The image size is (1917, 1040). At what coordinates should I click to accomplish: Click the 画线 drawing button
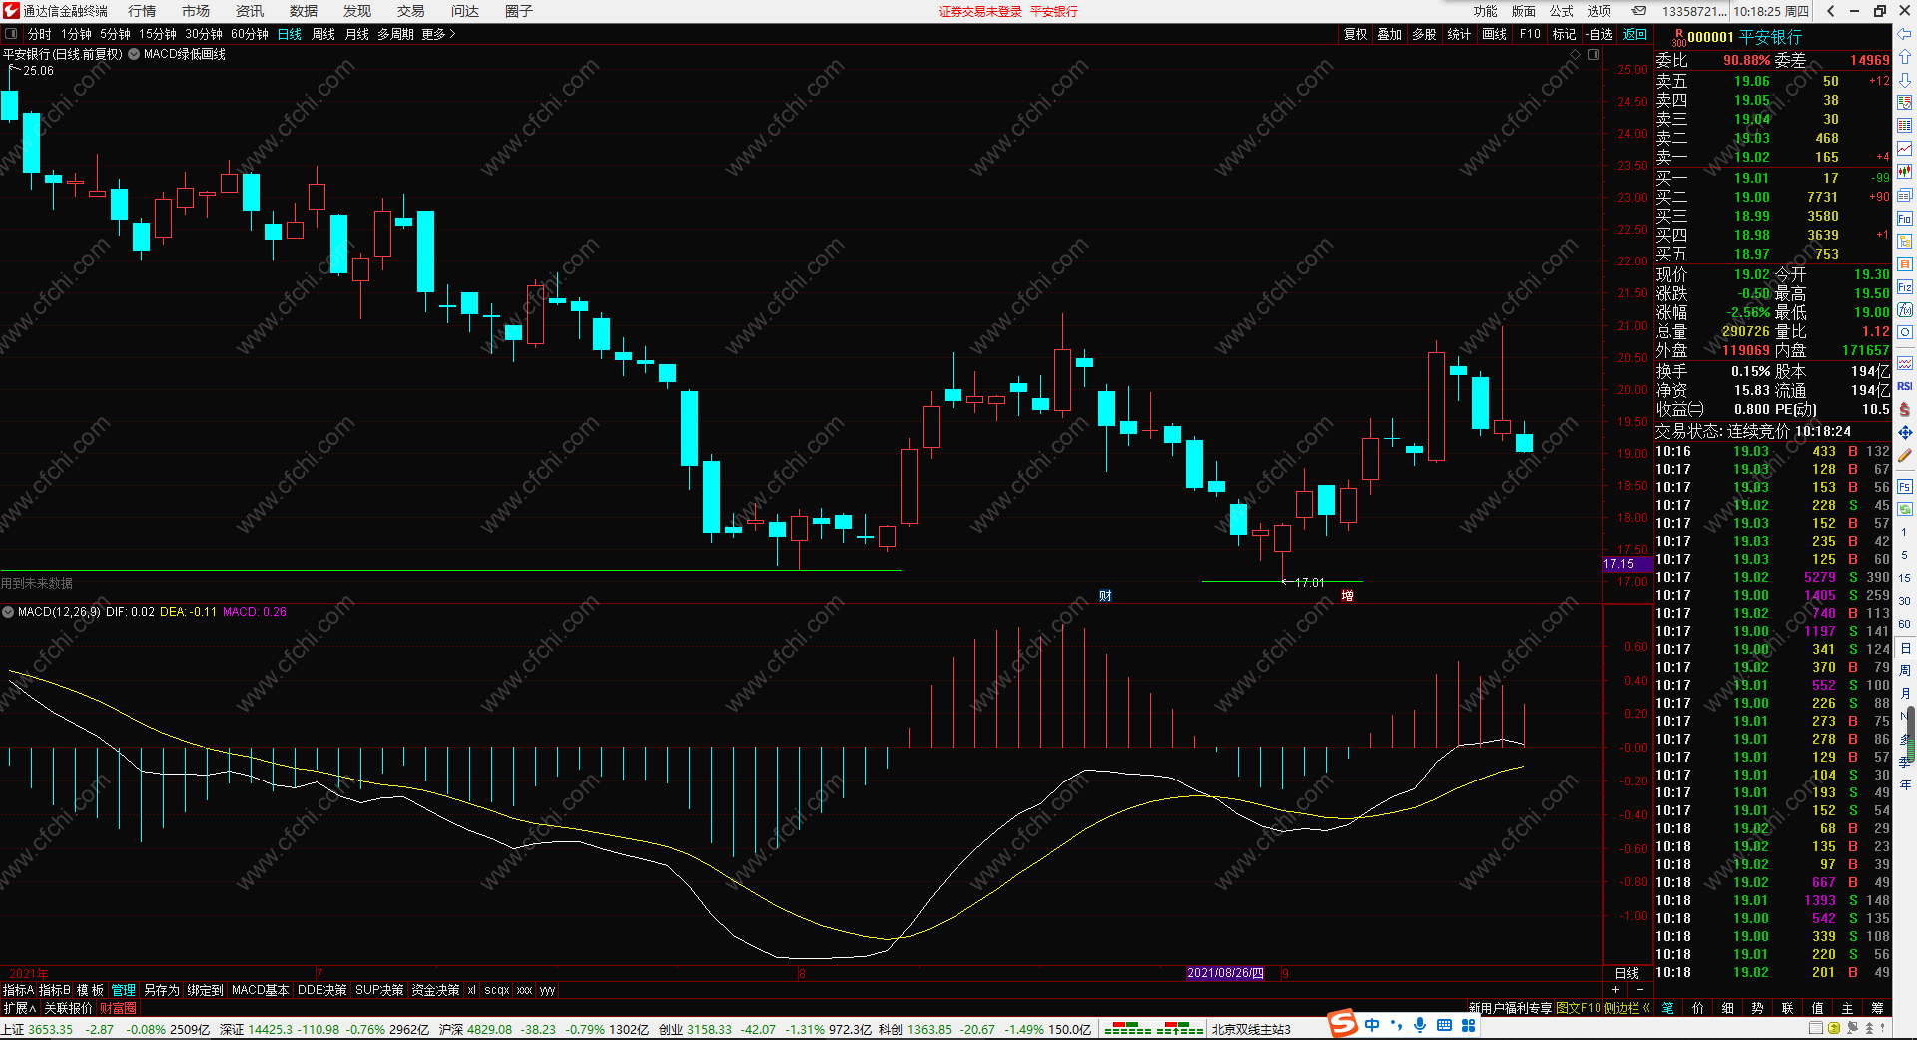click(x=1495, y=34)
